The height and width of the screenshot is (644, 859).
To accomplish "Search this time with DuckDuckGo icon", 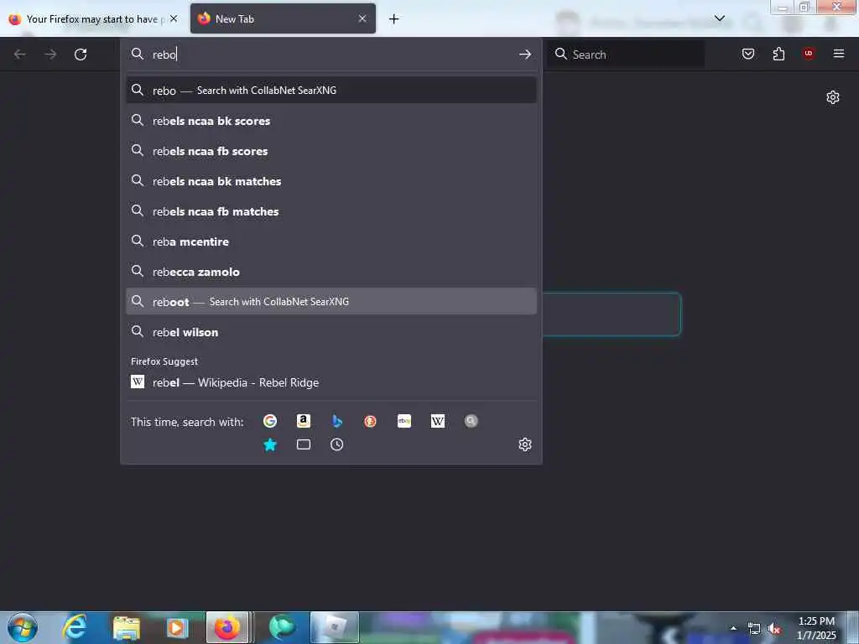I will point(370,421).
